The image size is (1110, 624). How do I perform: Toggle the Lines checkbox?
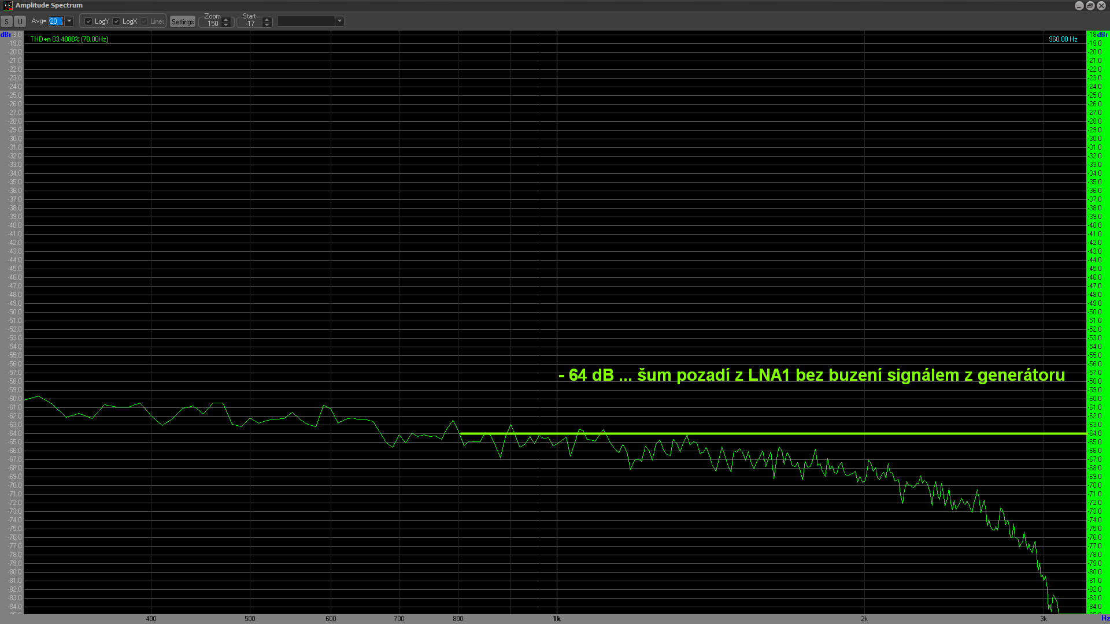(144, 21)
